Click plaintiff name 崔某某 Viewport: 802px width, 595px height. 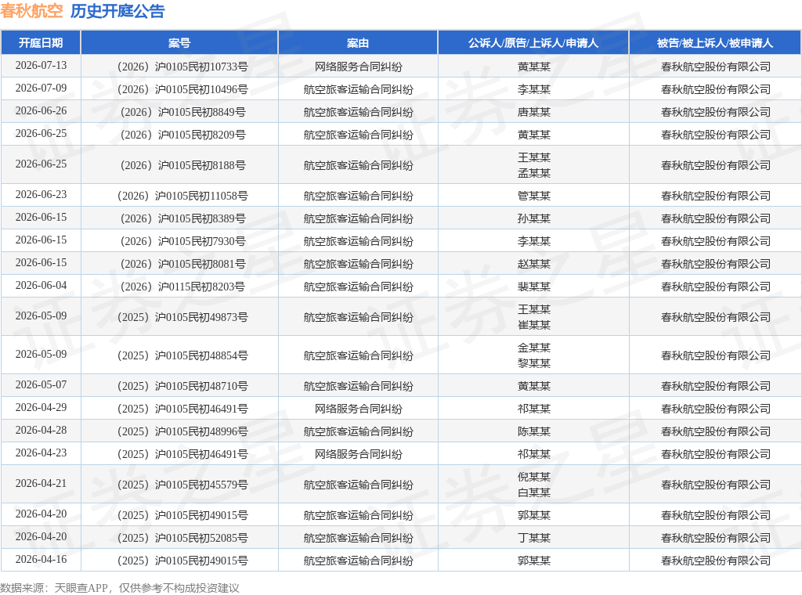point(533,325)
